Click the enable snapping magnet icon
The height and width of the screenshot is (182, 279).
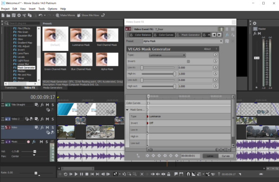pos(188,174)
